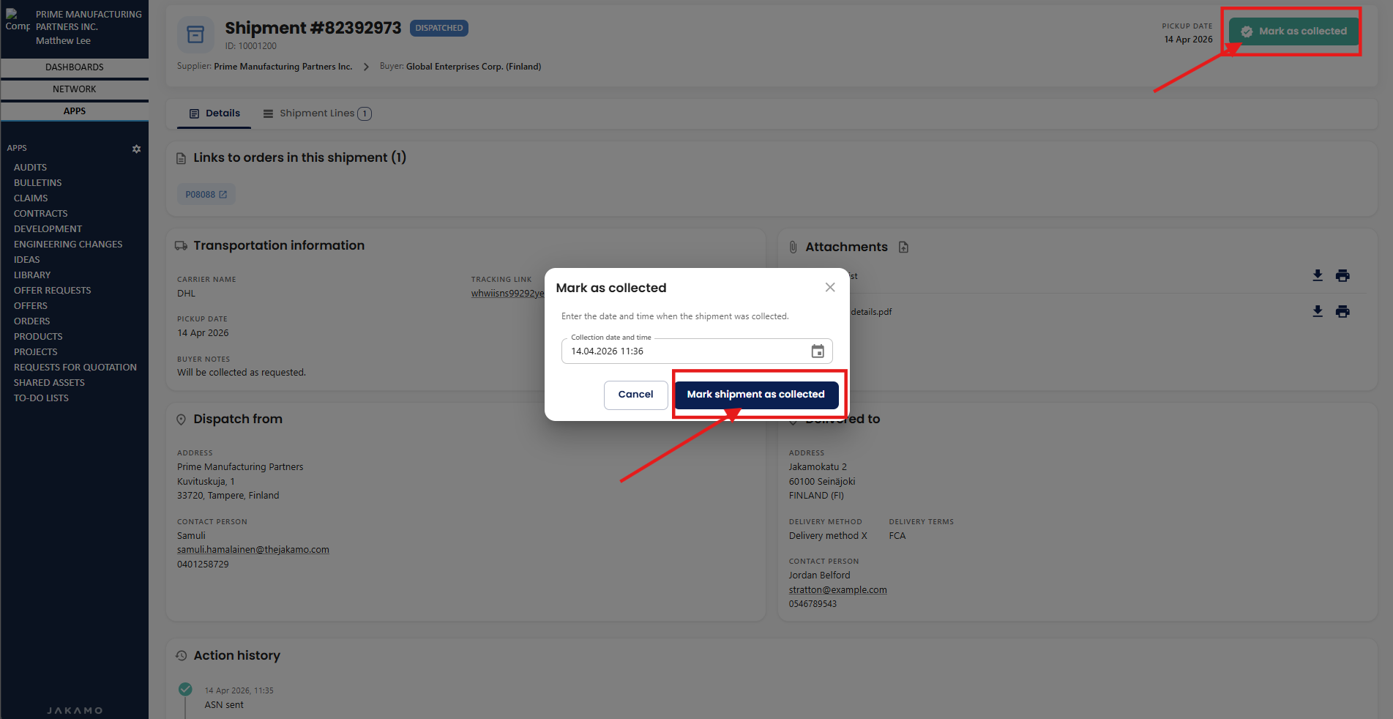Confirm with Mark shipment as collected
The width and height of the screenshot is (1393, 719).
click(x=755, y=395)
